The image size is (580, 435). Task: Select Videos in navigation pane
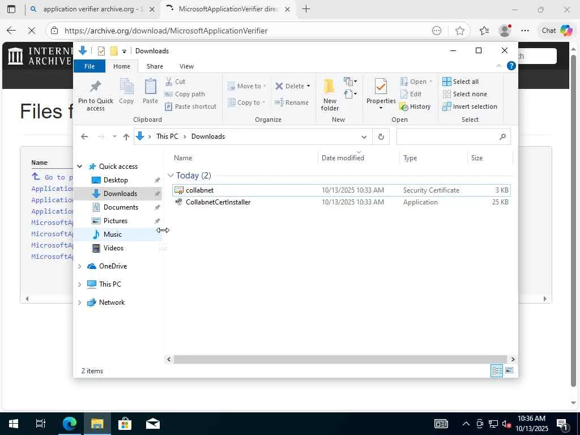tap(113, 248)
